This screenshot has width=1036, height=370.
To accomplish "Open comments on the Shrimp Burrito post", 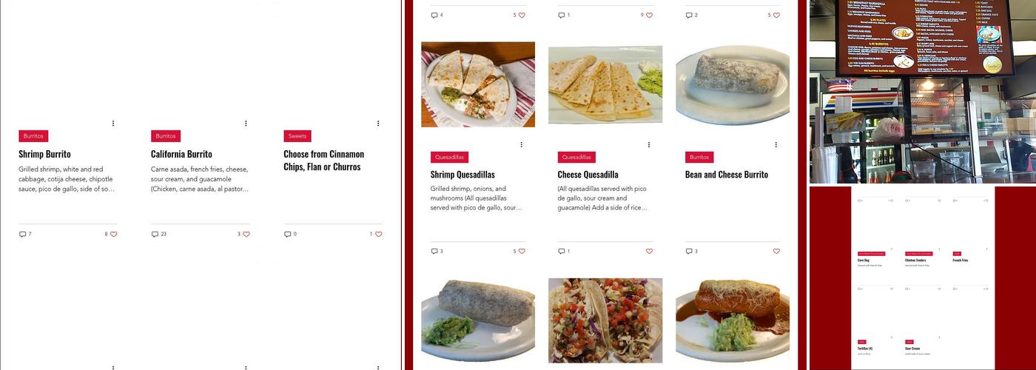I will coord(22,234).
